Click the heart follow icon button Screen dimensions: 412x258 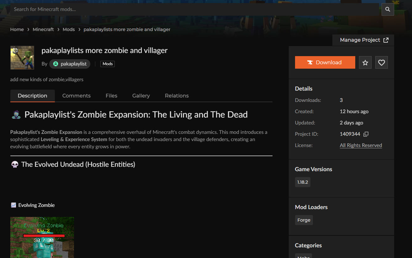point(382,62)
